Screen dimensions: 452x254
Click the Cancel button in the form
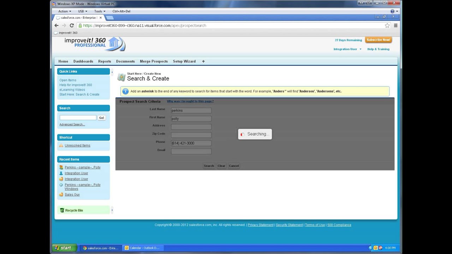pyautogui.click(x=234, y=166)
